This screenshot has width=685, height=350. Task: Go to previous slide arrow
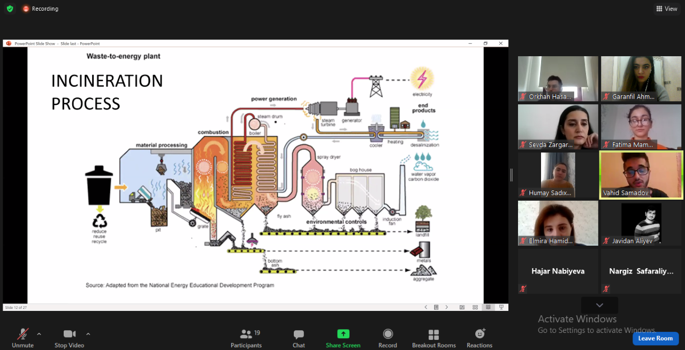click(426, 307)
